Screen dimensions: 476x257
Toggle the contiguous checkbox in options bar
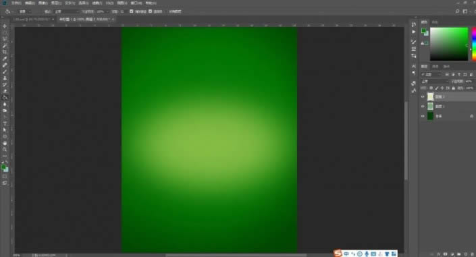pos(151,11)
